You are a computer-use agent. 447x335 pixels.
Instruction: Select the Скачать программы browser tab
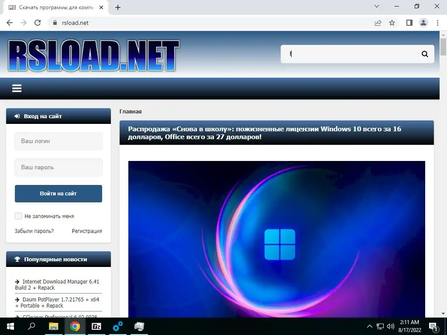56,8
